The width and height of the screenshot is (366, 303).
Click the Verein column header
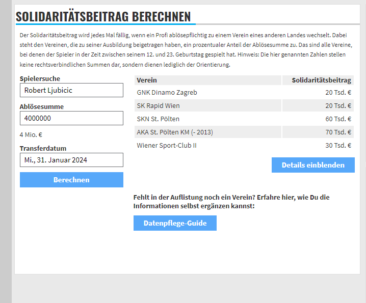(147, 80)
